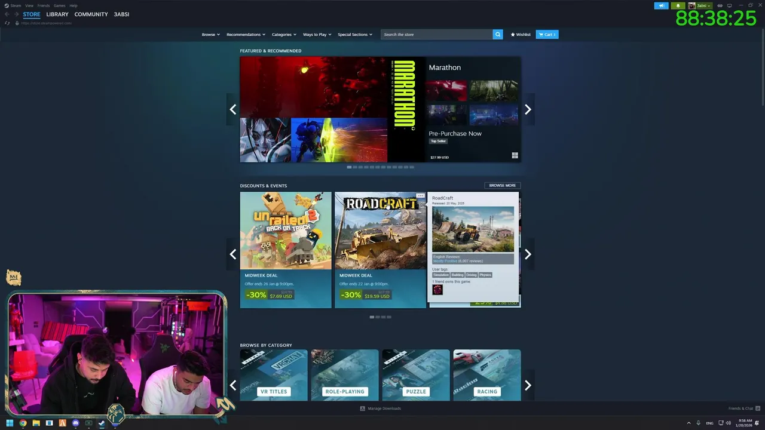This screenshot has width=765, height=430.
Task: Click the taskbar clock showing 9:56 AM
Action: (745, 423)
